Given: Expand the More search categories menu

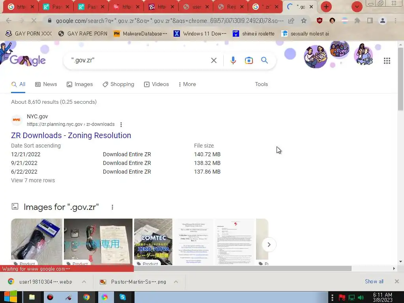Looking at the screenshot, I should click(187, 84).
